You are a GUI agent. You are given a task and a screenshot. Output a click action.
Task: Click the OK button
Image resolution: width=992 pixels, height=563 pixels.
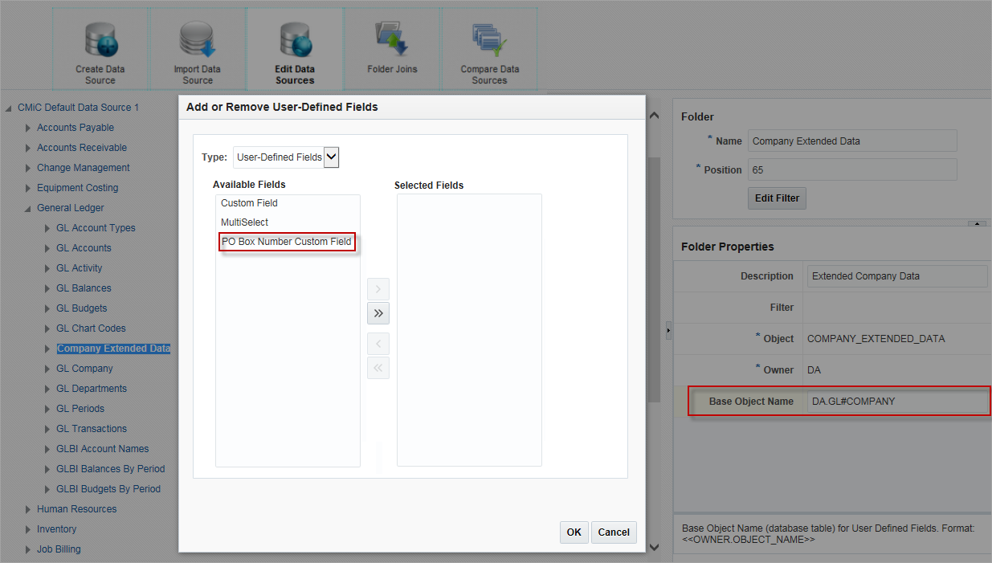pos(574,532)
